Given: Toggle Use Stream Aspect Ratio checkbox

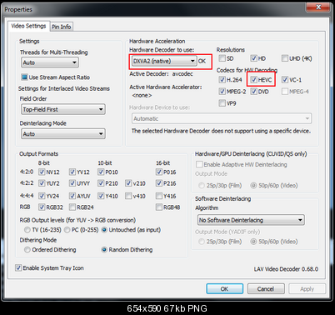Looking at the screenshot, I should (x=24, y=77).
